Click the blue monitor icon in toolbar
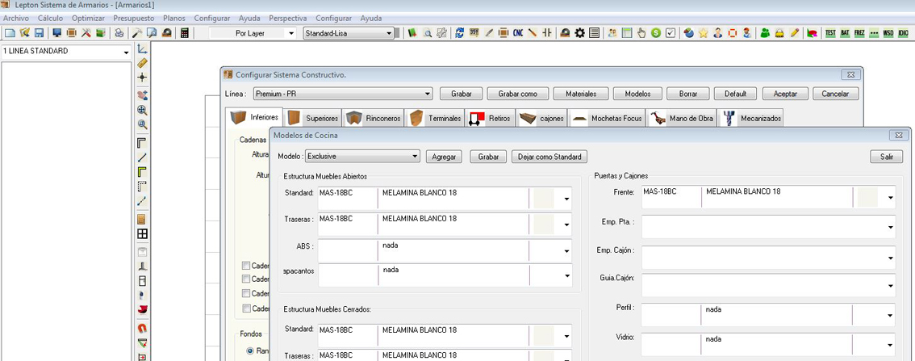The width and height of the screenshot is (915, 361). click(57, 33)
